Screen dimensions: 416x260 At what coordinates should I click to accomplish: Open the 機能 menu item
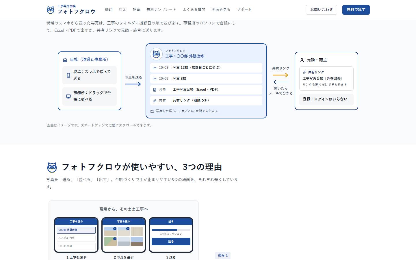(109, 10)
